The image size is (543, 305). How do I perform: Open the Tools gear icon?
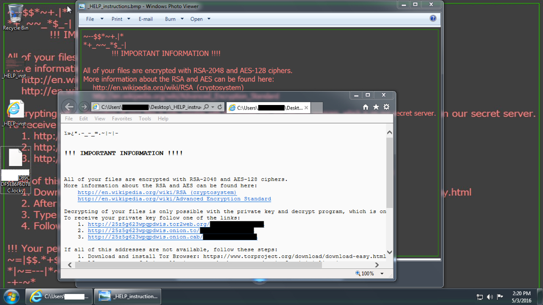point(386,107)
